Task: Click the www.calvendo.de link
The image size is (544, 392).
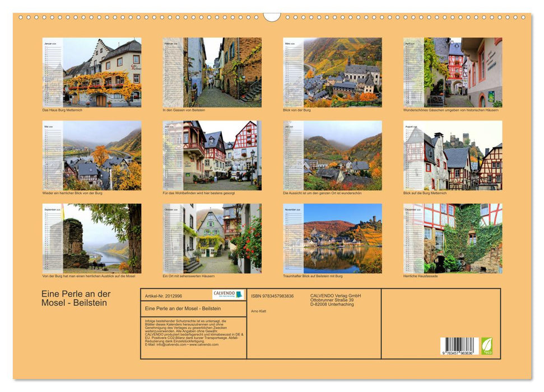Action: coord(205,345)
